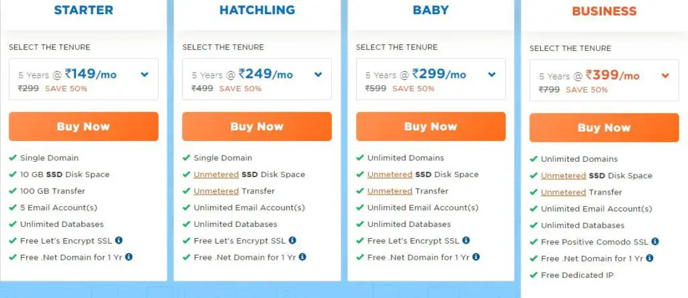This screenshot has width=688, height=298.
Task: Click Unmetered Transfer link in Baby plan
Action: pyautogui.click(x=390, y=191)
